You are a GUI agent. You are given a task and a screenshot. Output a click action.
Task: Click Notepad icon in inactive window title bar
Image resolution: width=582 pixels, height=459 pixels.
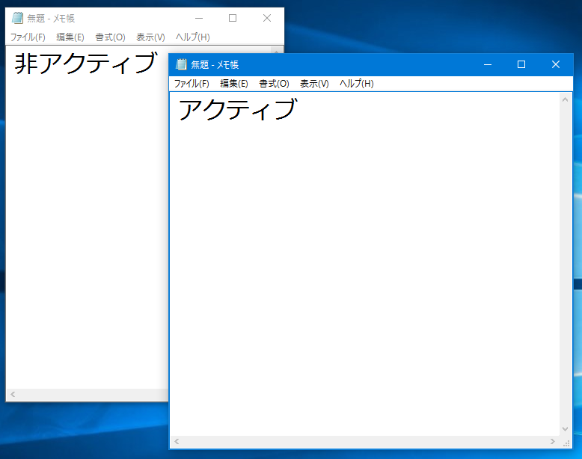tap(17, 18)
